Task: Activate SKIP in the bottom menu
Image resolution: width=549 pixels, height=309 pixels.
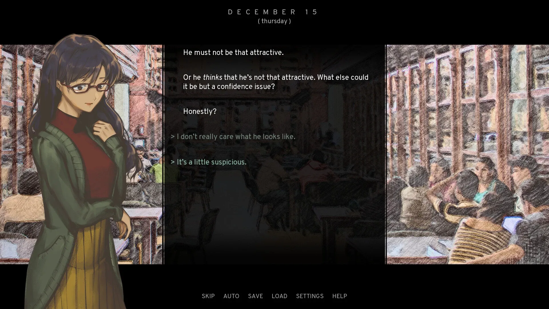Action: pos(208,296)
